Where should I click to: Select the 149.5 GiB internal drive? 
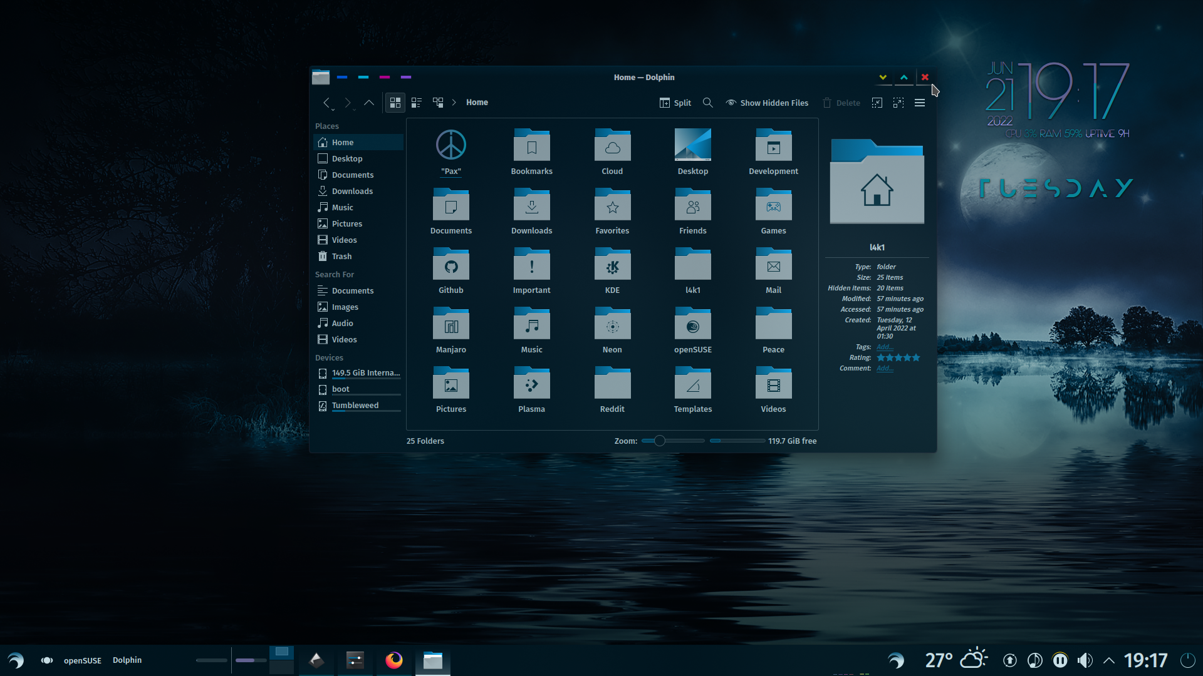click(x=358, y=373)
